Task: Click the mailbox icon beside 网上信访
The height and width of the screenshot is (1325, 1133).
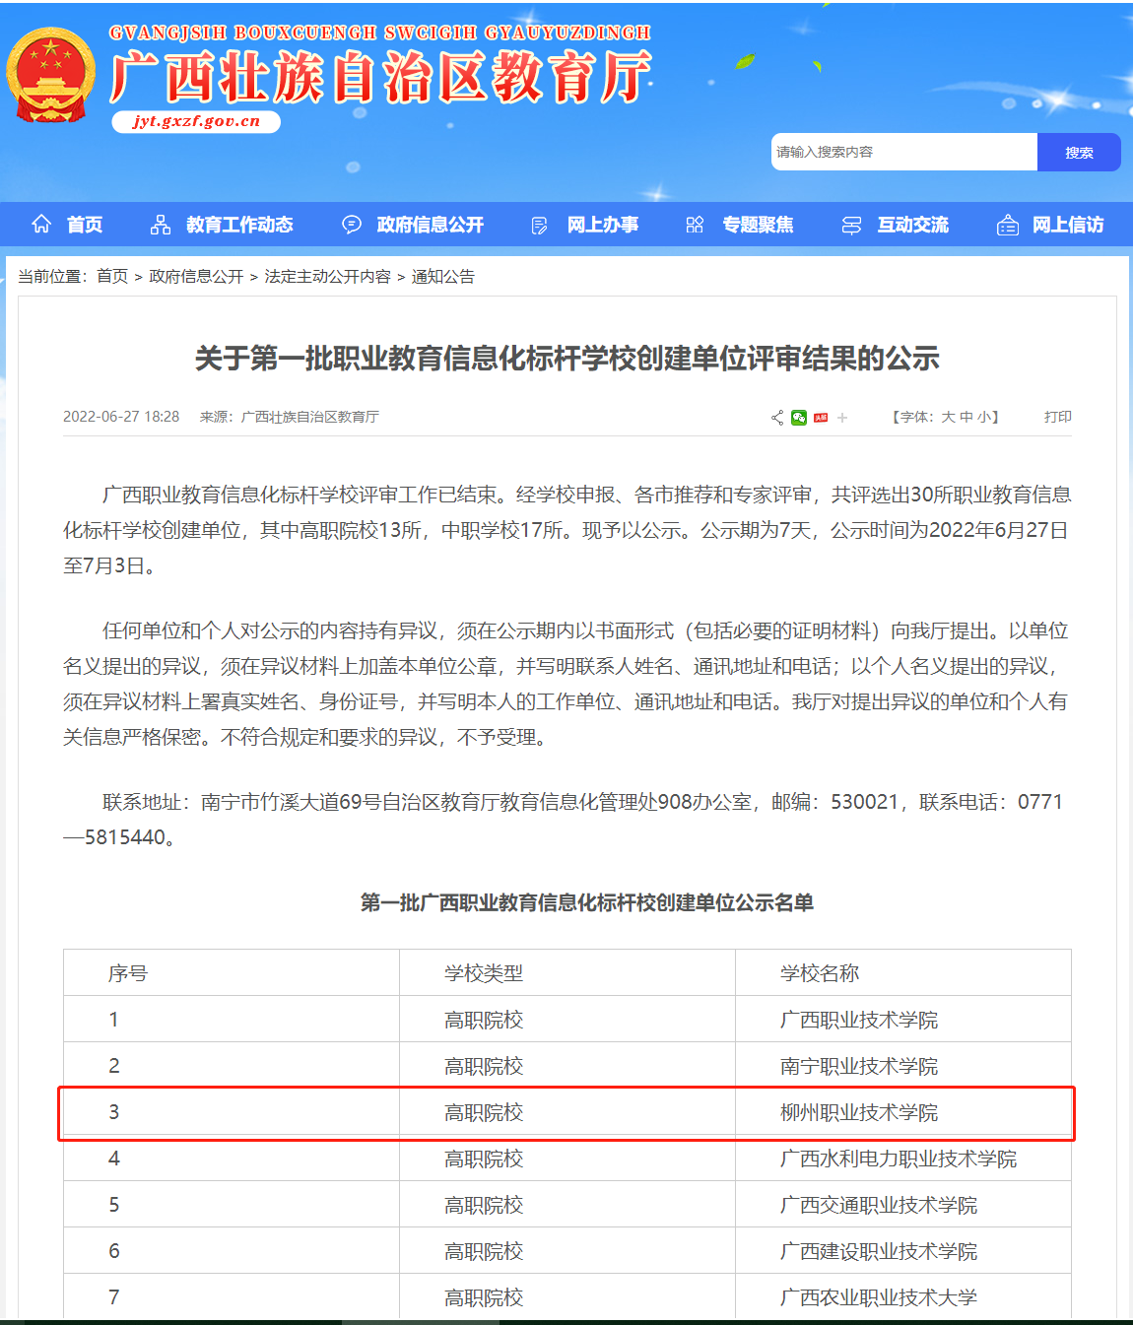Action: point(1007,226)
